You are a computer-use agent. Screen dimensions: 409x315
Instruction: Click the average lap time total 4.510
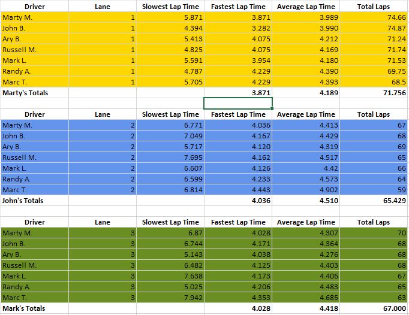click(306, 201)
